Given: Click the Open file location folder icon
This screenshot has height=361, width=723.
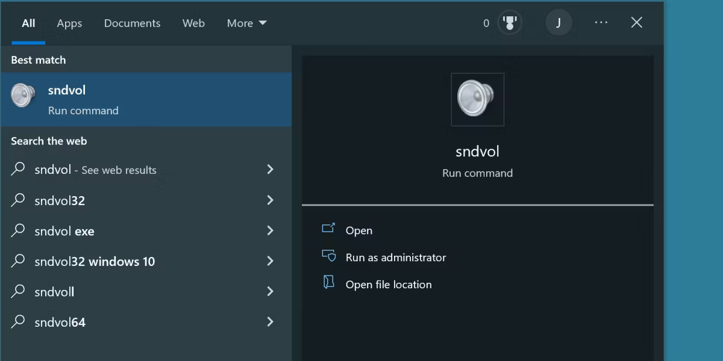Looking at the screenshot, I should (328, 282).
